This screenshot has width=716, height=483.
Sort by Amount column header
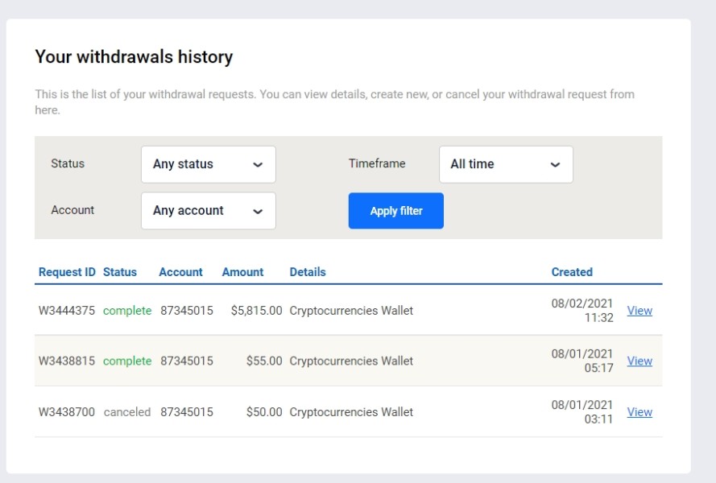point(242,272)
